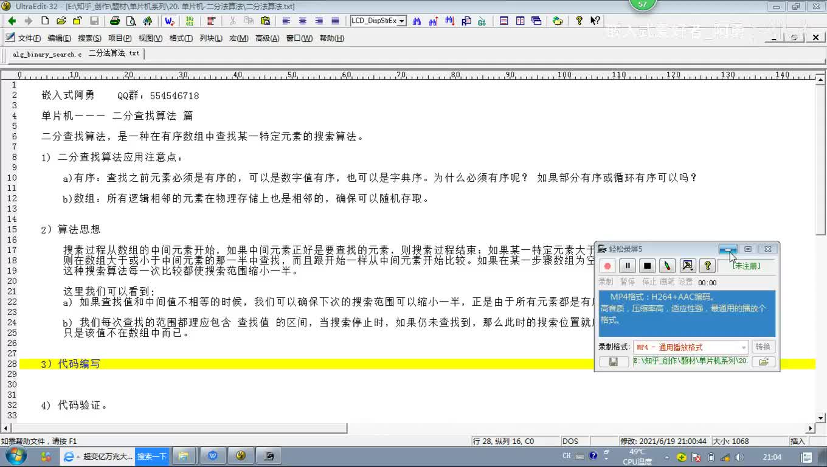
Task: Start recording in the 轻松录屏5 window
Action: [x=607, y=266]
